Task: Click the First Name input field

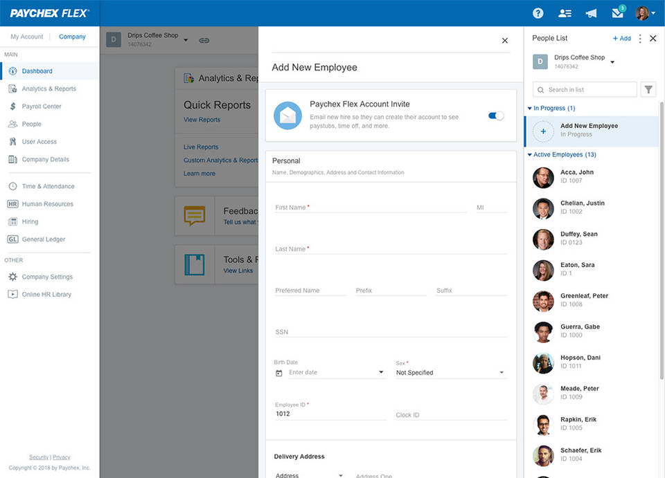Action: click(370, 208)
